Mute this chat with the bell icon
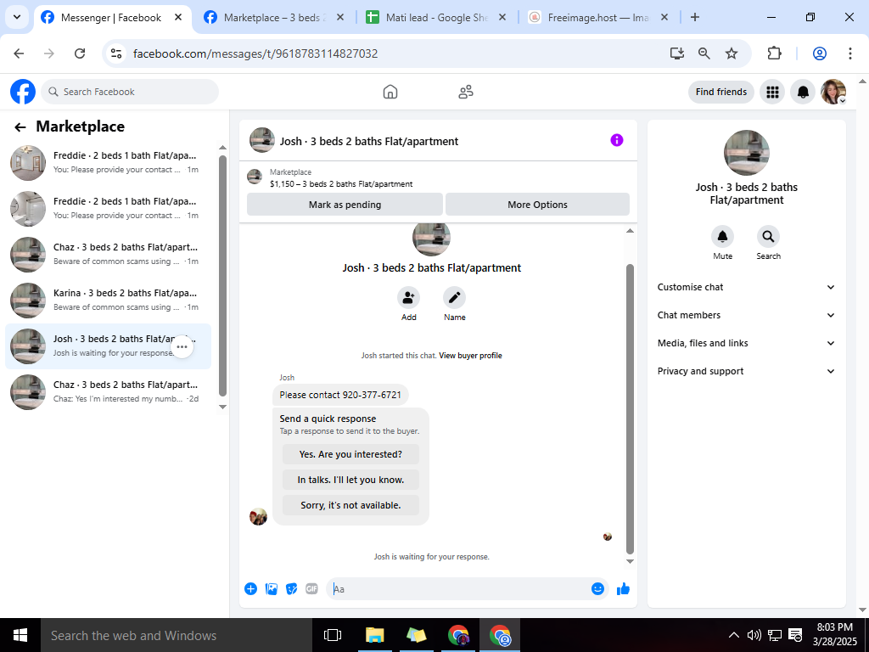This screenshot has height=652, width=869. [x=723, y=237]
